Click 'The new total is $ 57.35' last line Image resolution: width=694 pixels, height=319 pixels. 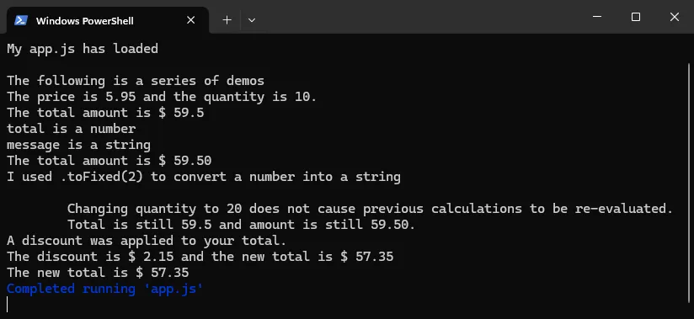tap(98, 273)
